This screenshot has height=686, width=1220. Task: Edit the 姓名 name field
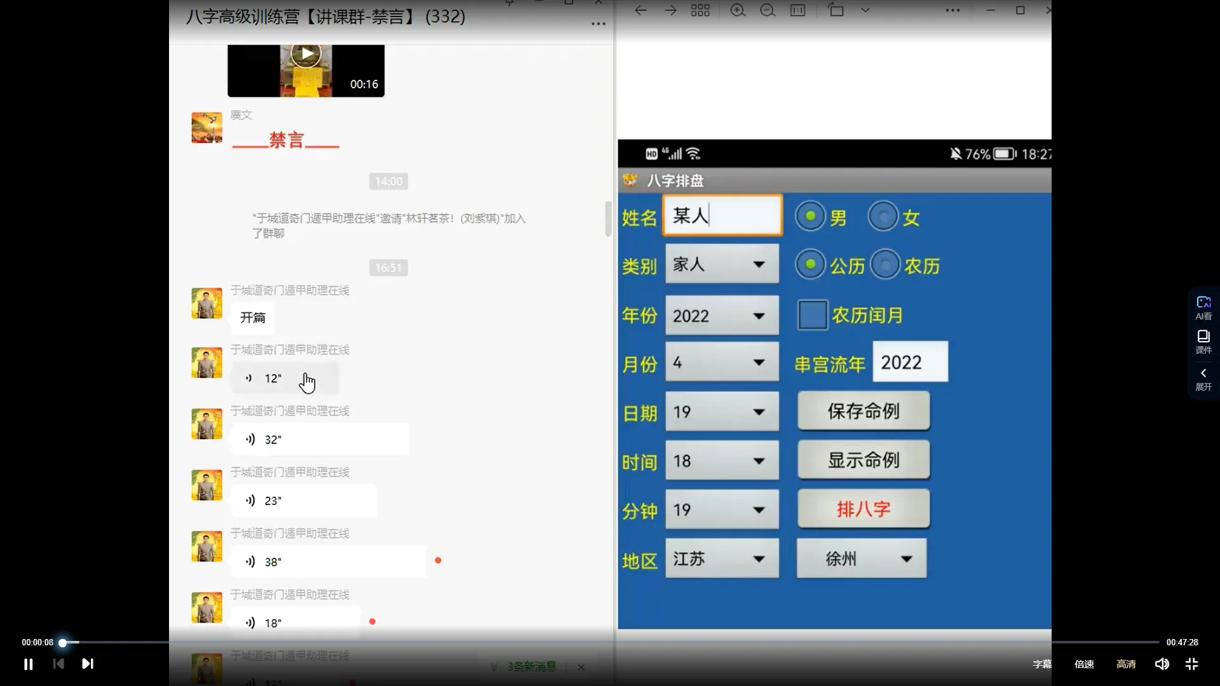click(x=722, y=216)
